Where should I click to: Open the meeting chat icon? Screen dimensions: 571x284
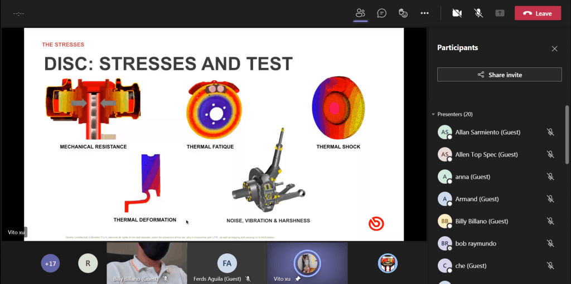pos(381,13)
